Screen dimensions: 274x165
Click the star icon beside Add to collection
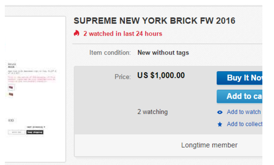[220, 125]
